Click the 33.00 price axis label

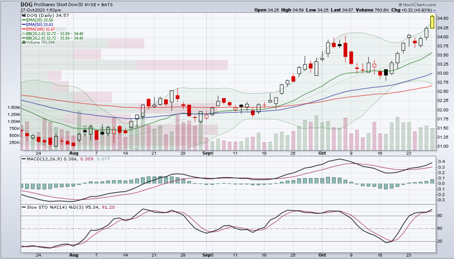[443, 73]
